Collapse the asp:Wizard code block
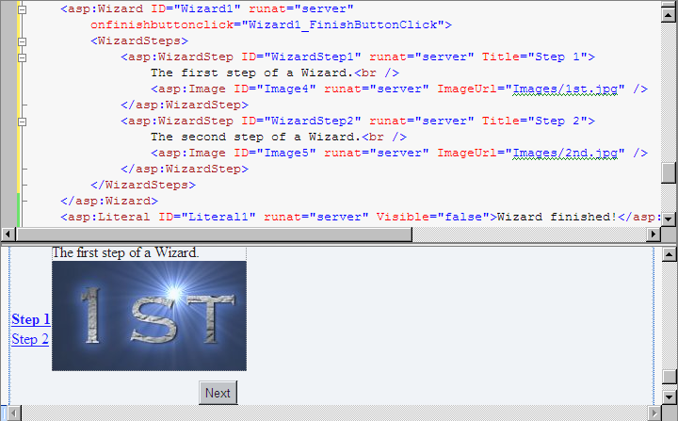 pyautogui.click(x=22, y=9)
